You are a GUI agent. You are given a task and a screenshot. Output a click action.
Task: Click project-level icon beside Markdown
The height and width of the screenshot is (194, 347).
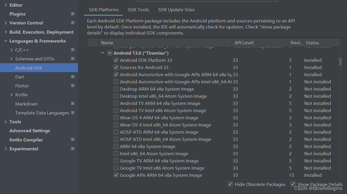[73, 104]
